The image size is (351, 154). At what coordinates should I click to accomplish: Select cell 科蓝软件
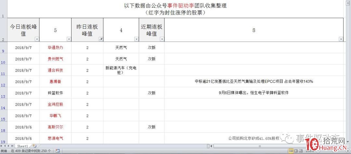tap(55, 93)
